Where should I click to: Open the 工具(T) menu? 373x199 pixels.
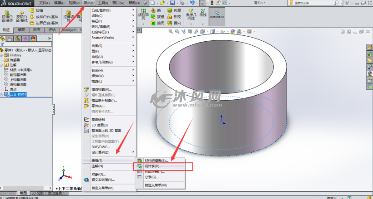point(103,3)
